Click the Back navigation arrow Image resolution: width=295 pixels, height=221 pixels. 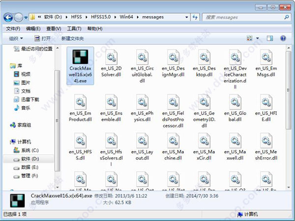(x=8, y=18)
